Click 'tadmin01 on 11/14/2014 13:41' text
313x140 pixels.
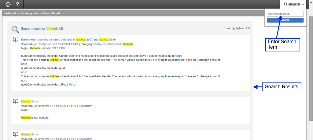pos(57,139)
